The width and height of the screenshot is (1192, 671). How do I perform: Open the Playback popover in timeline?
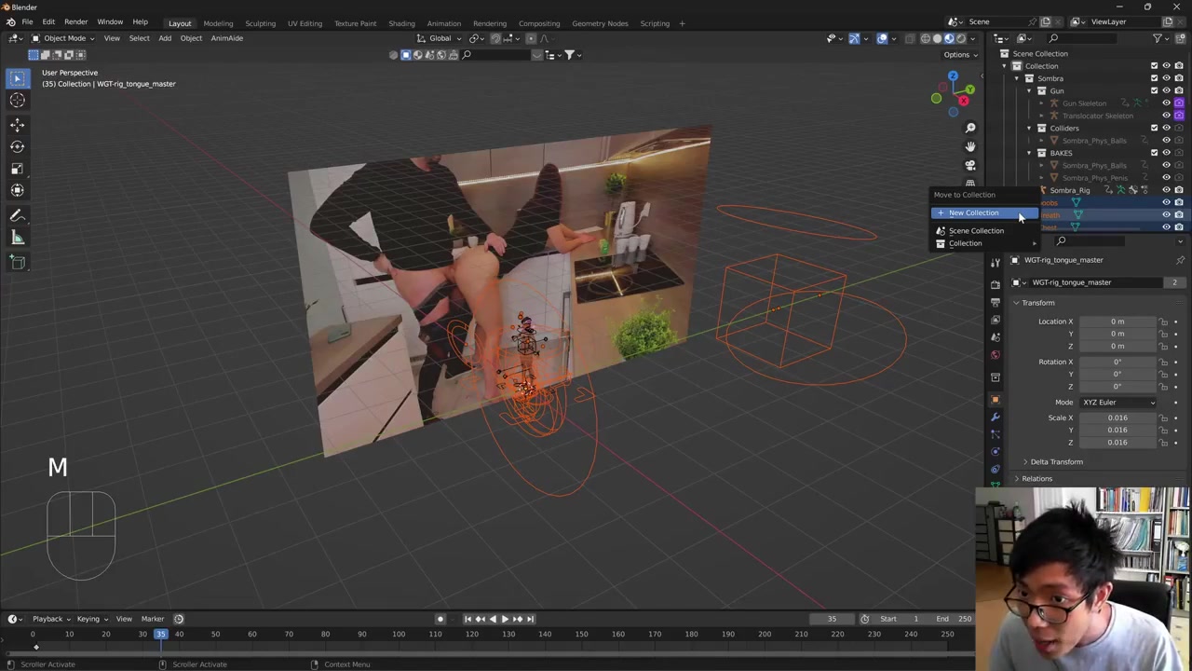click(x=47, y=619)
